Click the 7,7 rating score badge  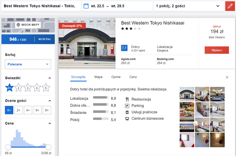(x=124, y=48)
